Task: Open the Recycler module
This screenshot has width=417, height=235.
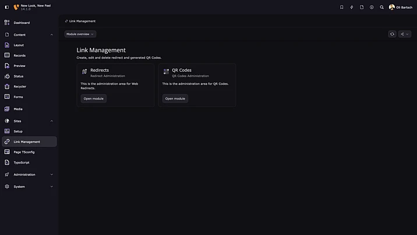Action: pos(20,86)
